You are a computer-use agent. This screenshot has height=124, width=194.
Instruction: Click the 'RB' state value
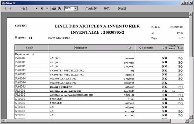(180, 99)
